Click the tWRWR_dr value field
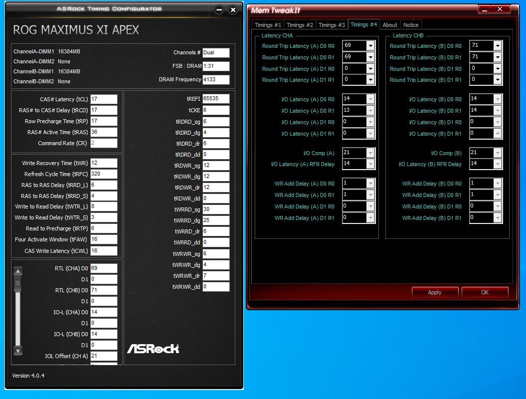The width and height of the screenshot is (526, 399). coord(216,276)
